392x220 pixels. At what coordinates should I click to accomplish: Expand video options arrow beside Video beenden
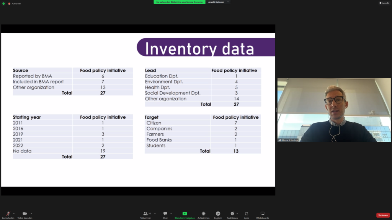(31, 214)
